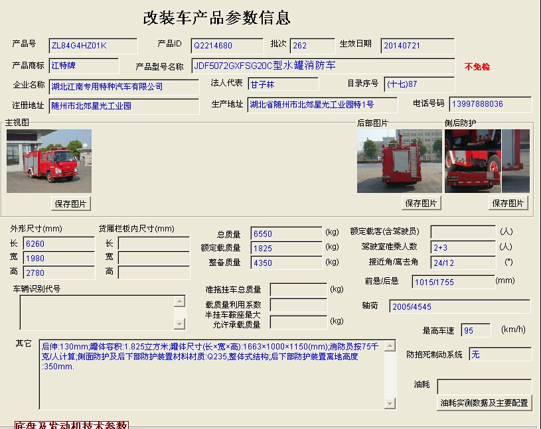The width and height of the screenshot is (541, 429).
Task: Save the side protection image (保存图片)
Action: pyautogui.click(x=508, y=204)
